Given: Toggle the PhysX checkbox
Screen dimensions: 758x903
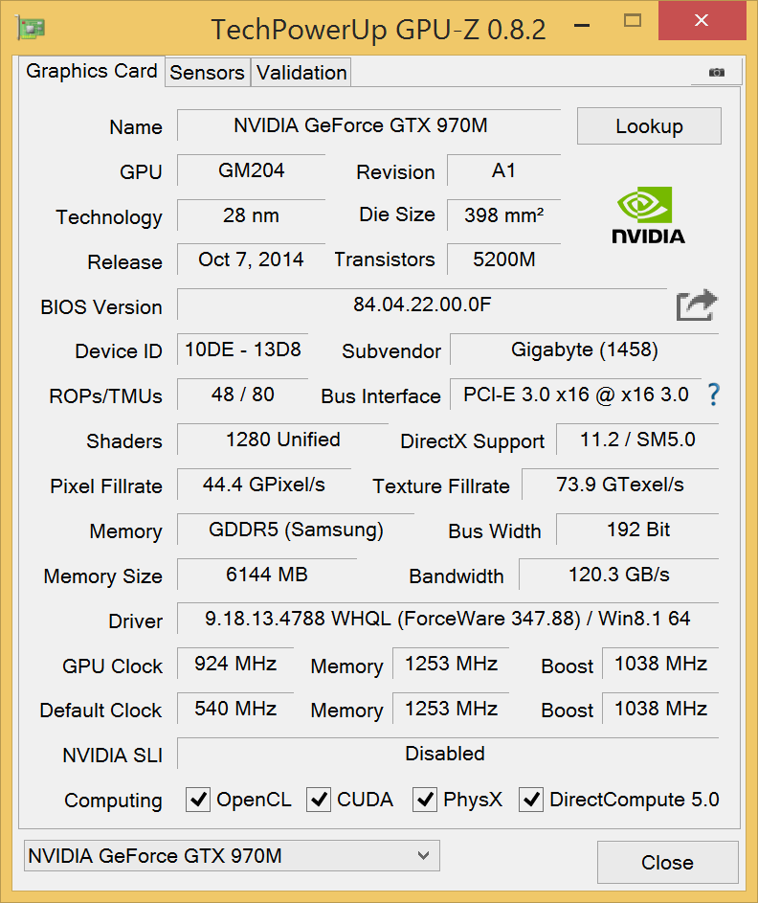Looking at the screenshot, I should pos(425,800).
